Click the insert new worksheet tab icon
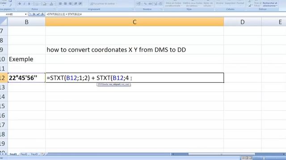The height and width of the screenshot is (160, 286). pos(43,154)
